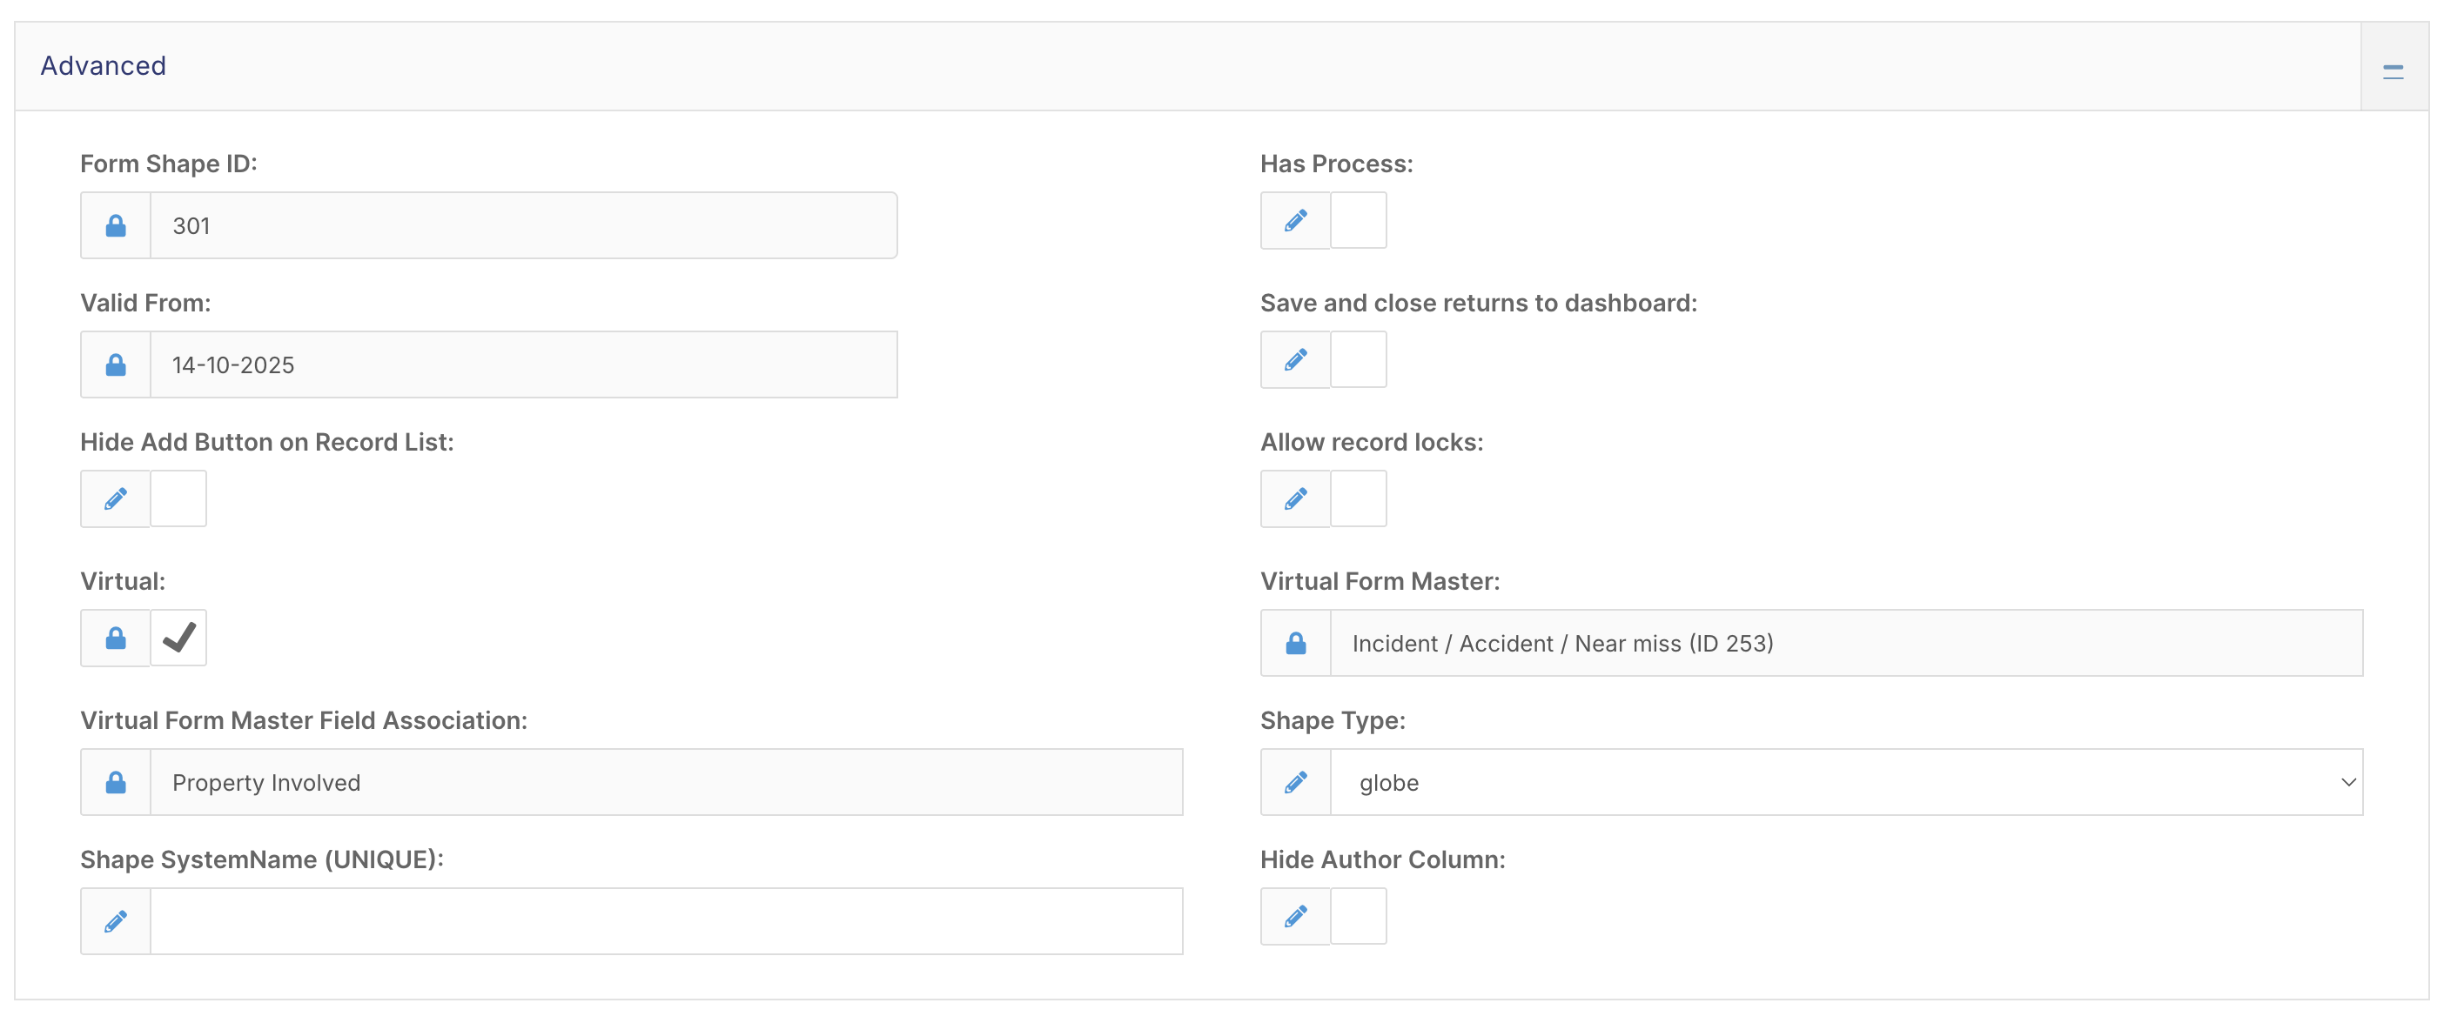Enable the Has Process checkbox
Image resolution: width=2444 pixels, height=1023 pixels.
[1359, 221]
